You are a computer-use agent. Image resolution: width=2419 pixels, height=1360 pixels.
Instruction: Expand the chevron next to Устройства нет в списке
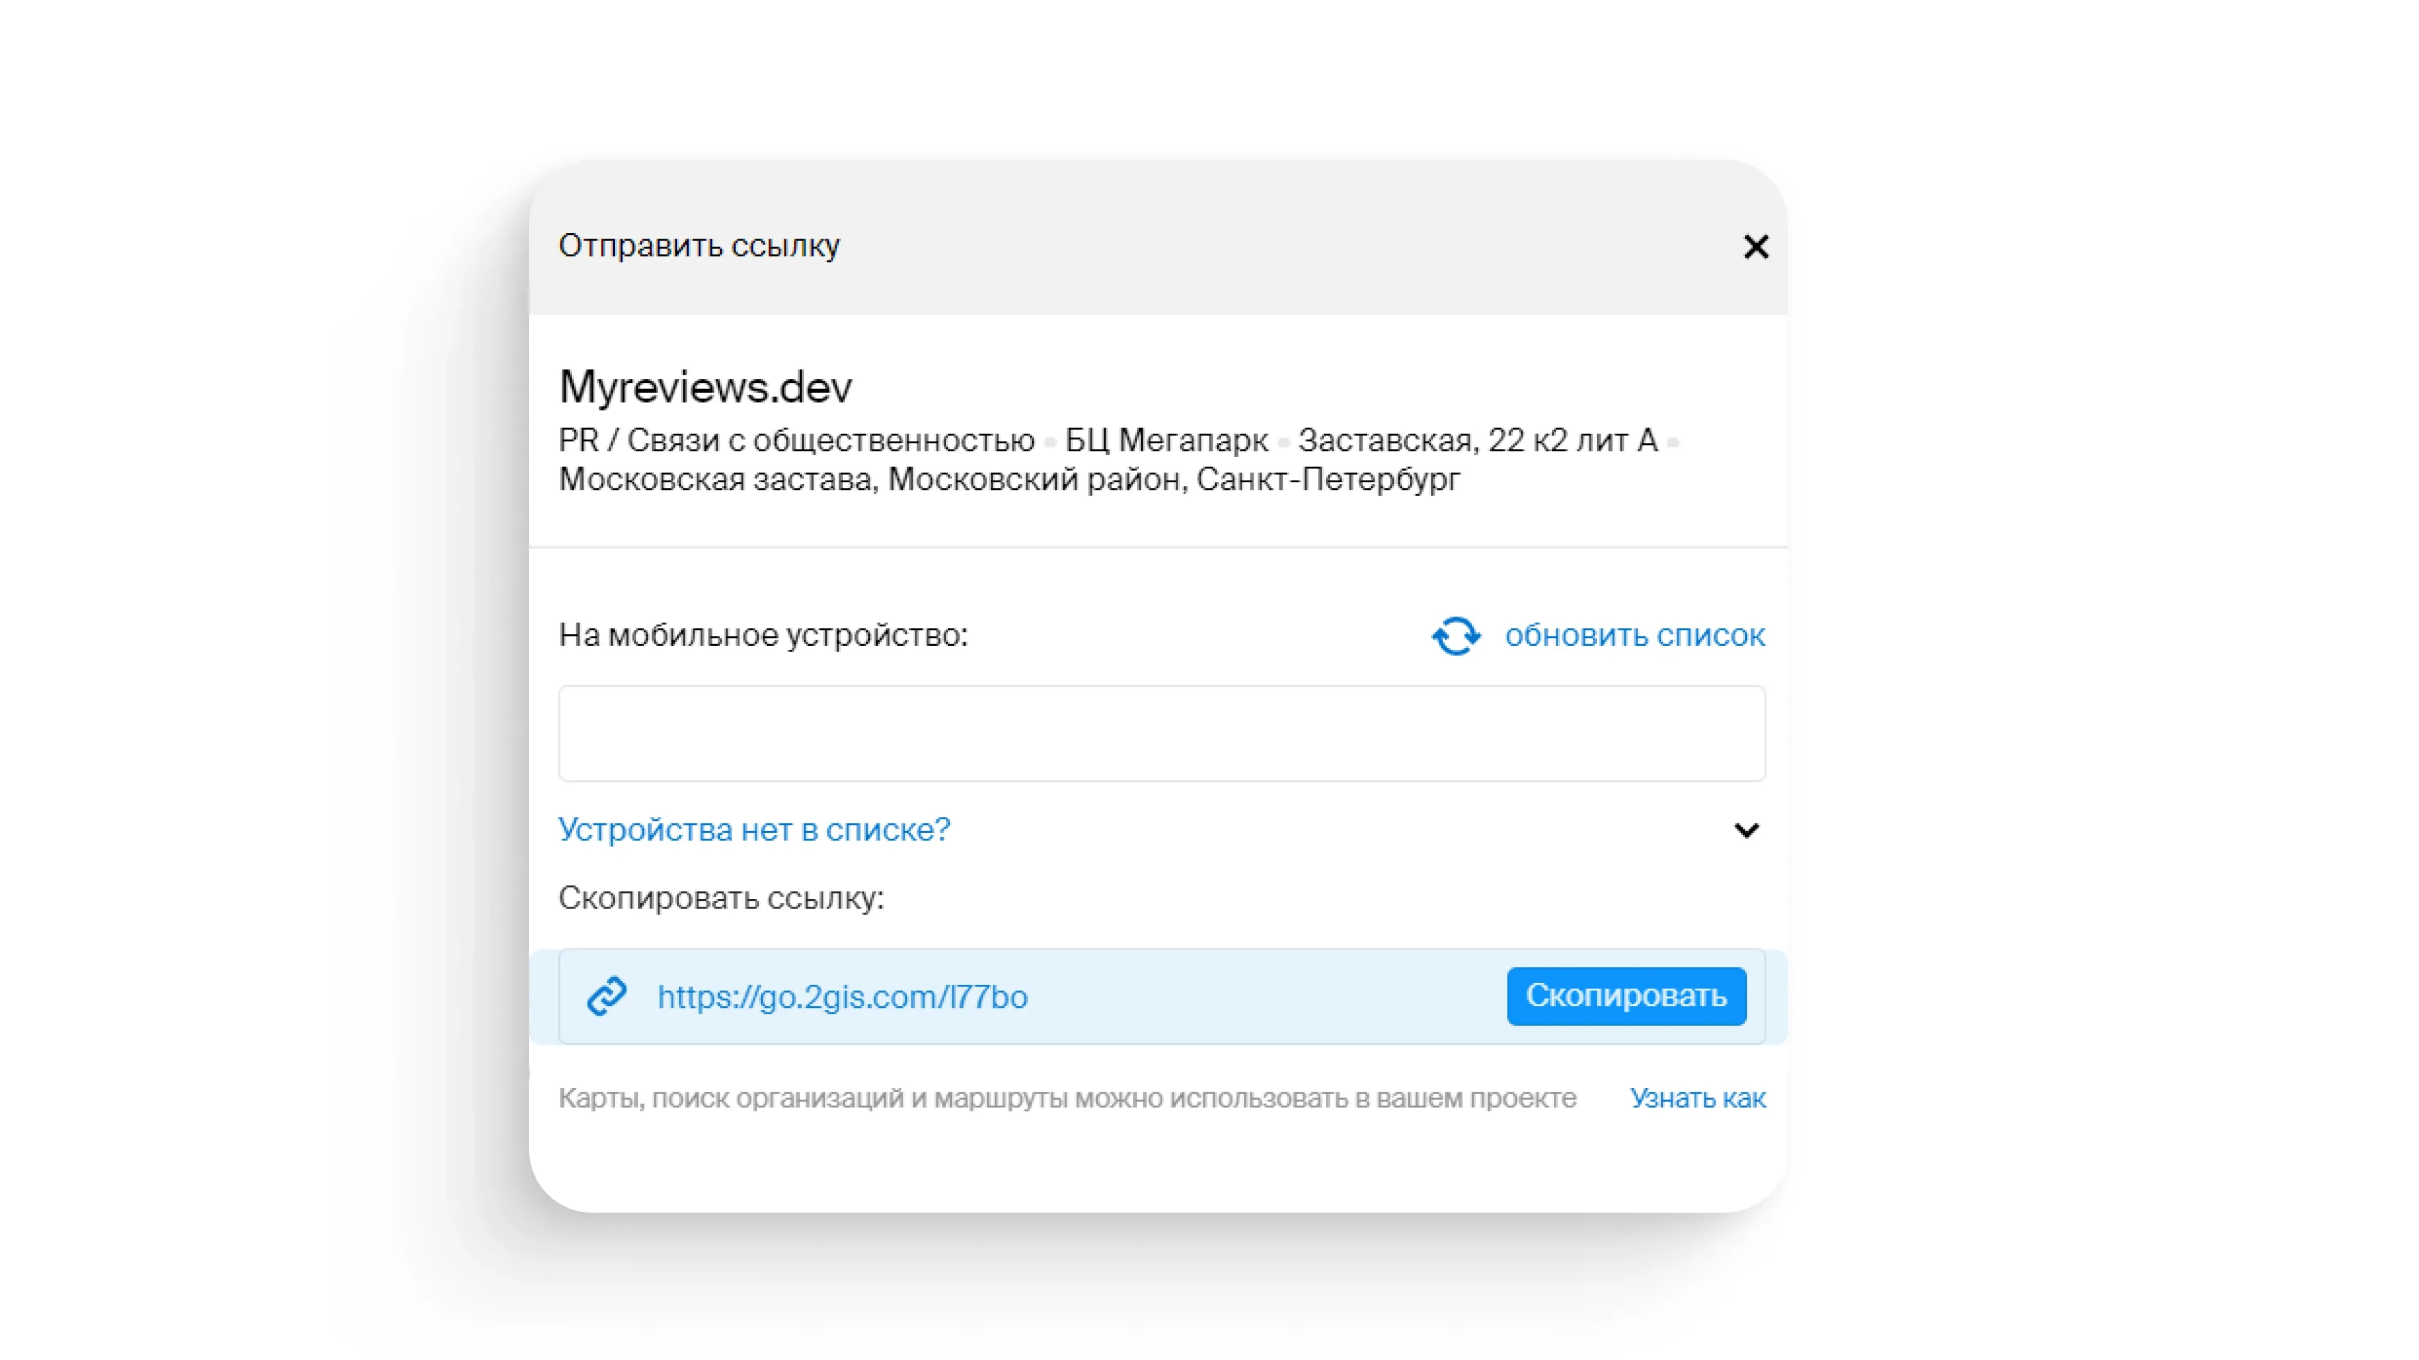[1746, 830]
